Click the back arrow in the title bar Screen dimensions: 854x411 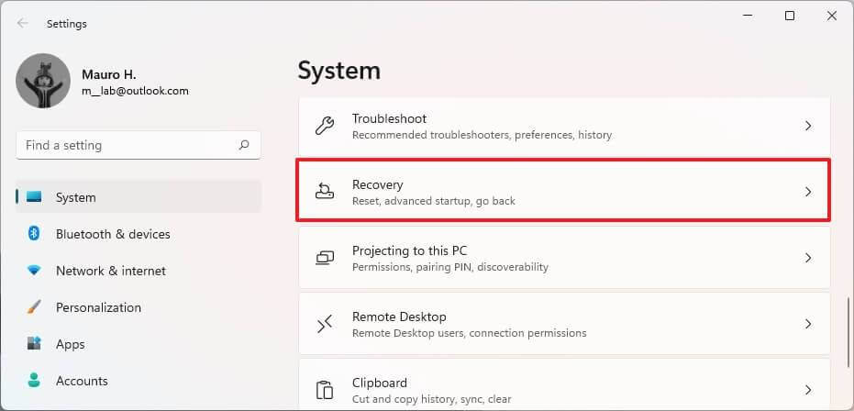point(23,24)
